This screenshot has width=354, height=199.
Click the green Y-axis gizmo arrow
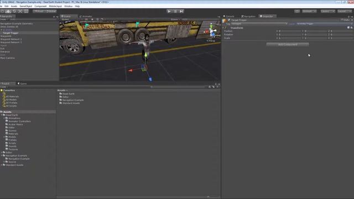(146, 55)
